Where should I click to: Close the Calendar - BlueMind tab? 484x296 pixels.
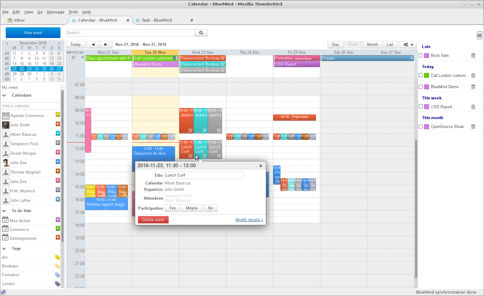click(128, 20)
